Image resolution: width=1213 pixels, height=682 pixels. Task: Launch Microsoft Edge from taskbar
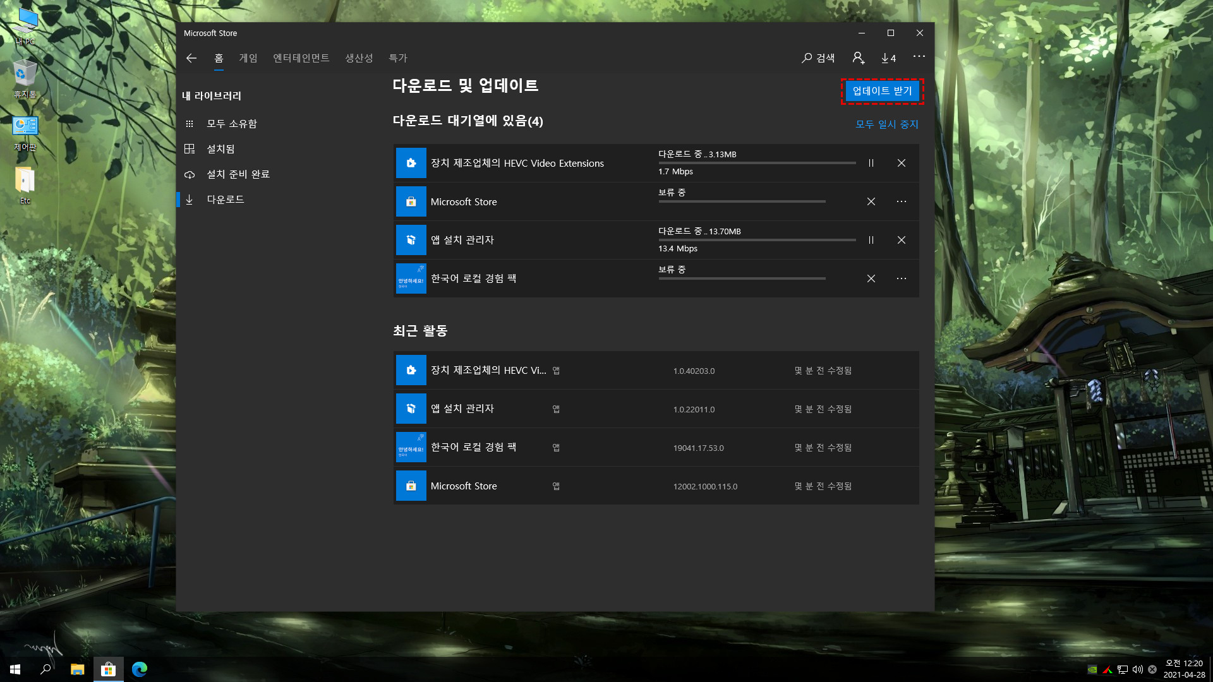140,669
